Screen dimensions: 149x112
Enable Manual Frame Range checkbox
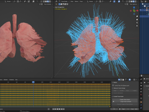[x=113, y=88]
